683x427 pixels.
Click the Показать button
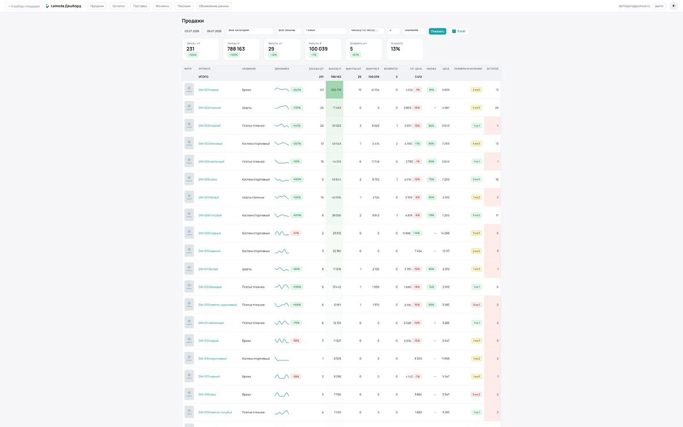tap(437, 31)
